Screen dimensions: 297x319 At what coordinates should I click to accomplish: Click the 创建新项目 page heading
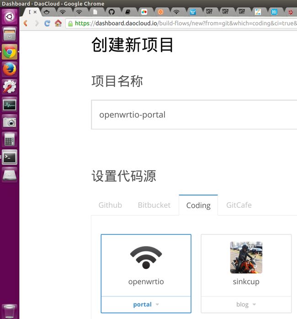(132, 45)
